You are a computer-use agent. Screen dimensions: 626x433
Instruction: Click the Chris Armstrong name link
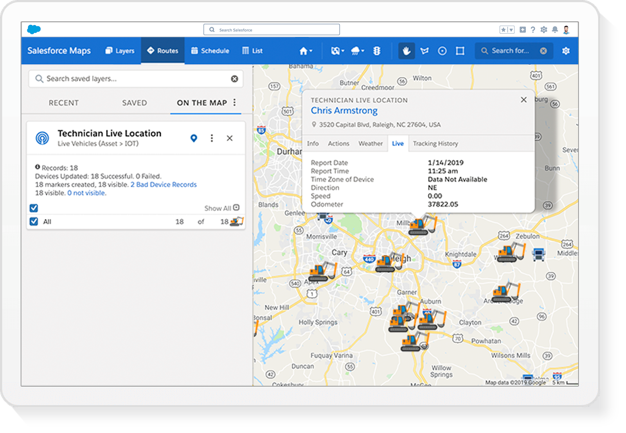point(344,111)
